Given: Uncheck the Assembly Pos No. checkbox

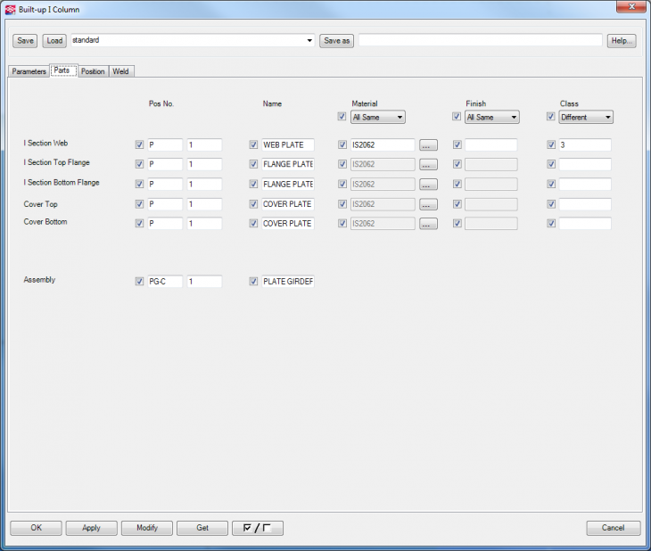Looking at the screenshot, I should pyautogui.click(x=139, y=282).
